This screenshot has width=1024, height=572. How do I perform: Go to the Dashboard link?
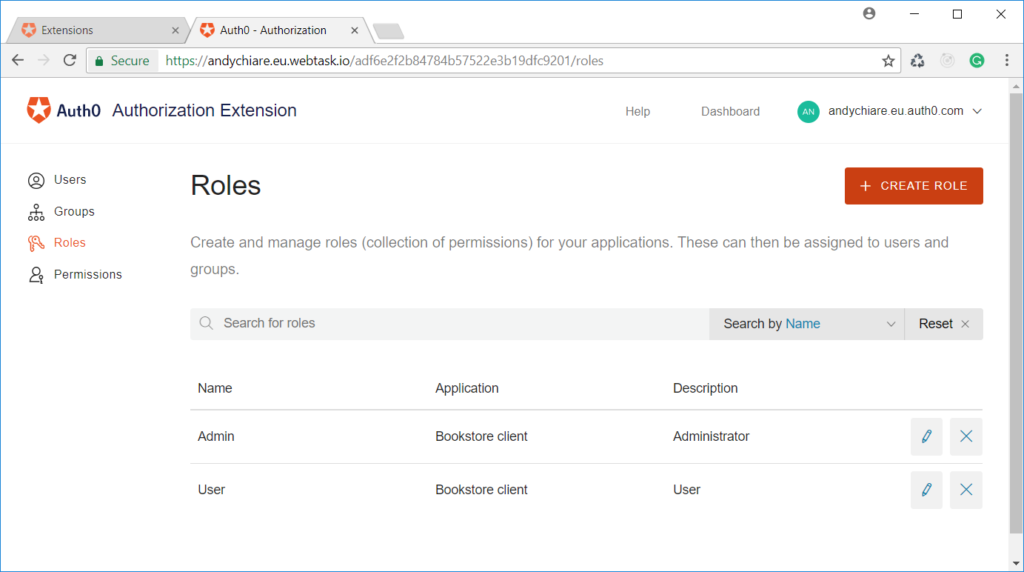click(x=730, y=111)
